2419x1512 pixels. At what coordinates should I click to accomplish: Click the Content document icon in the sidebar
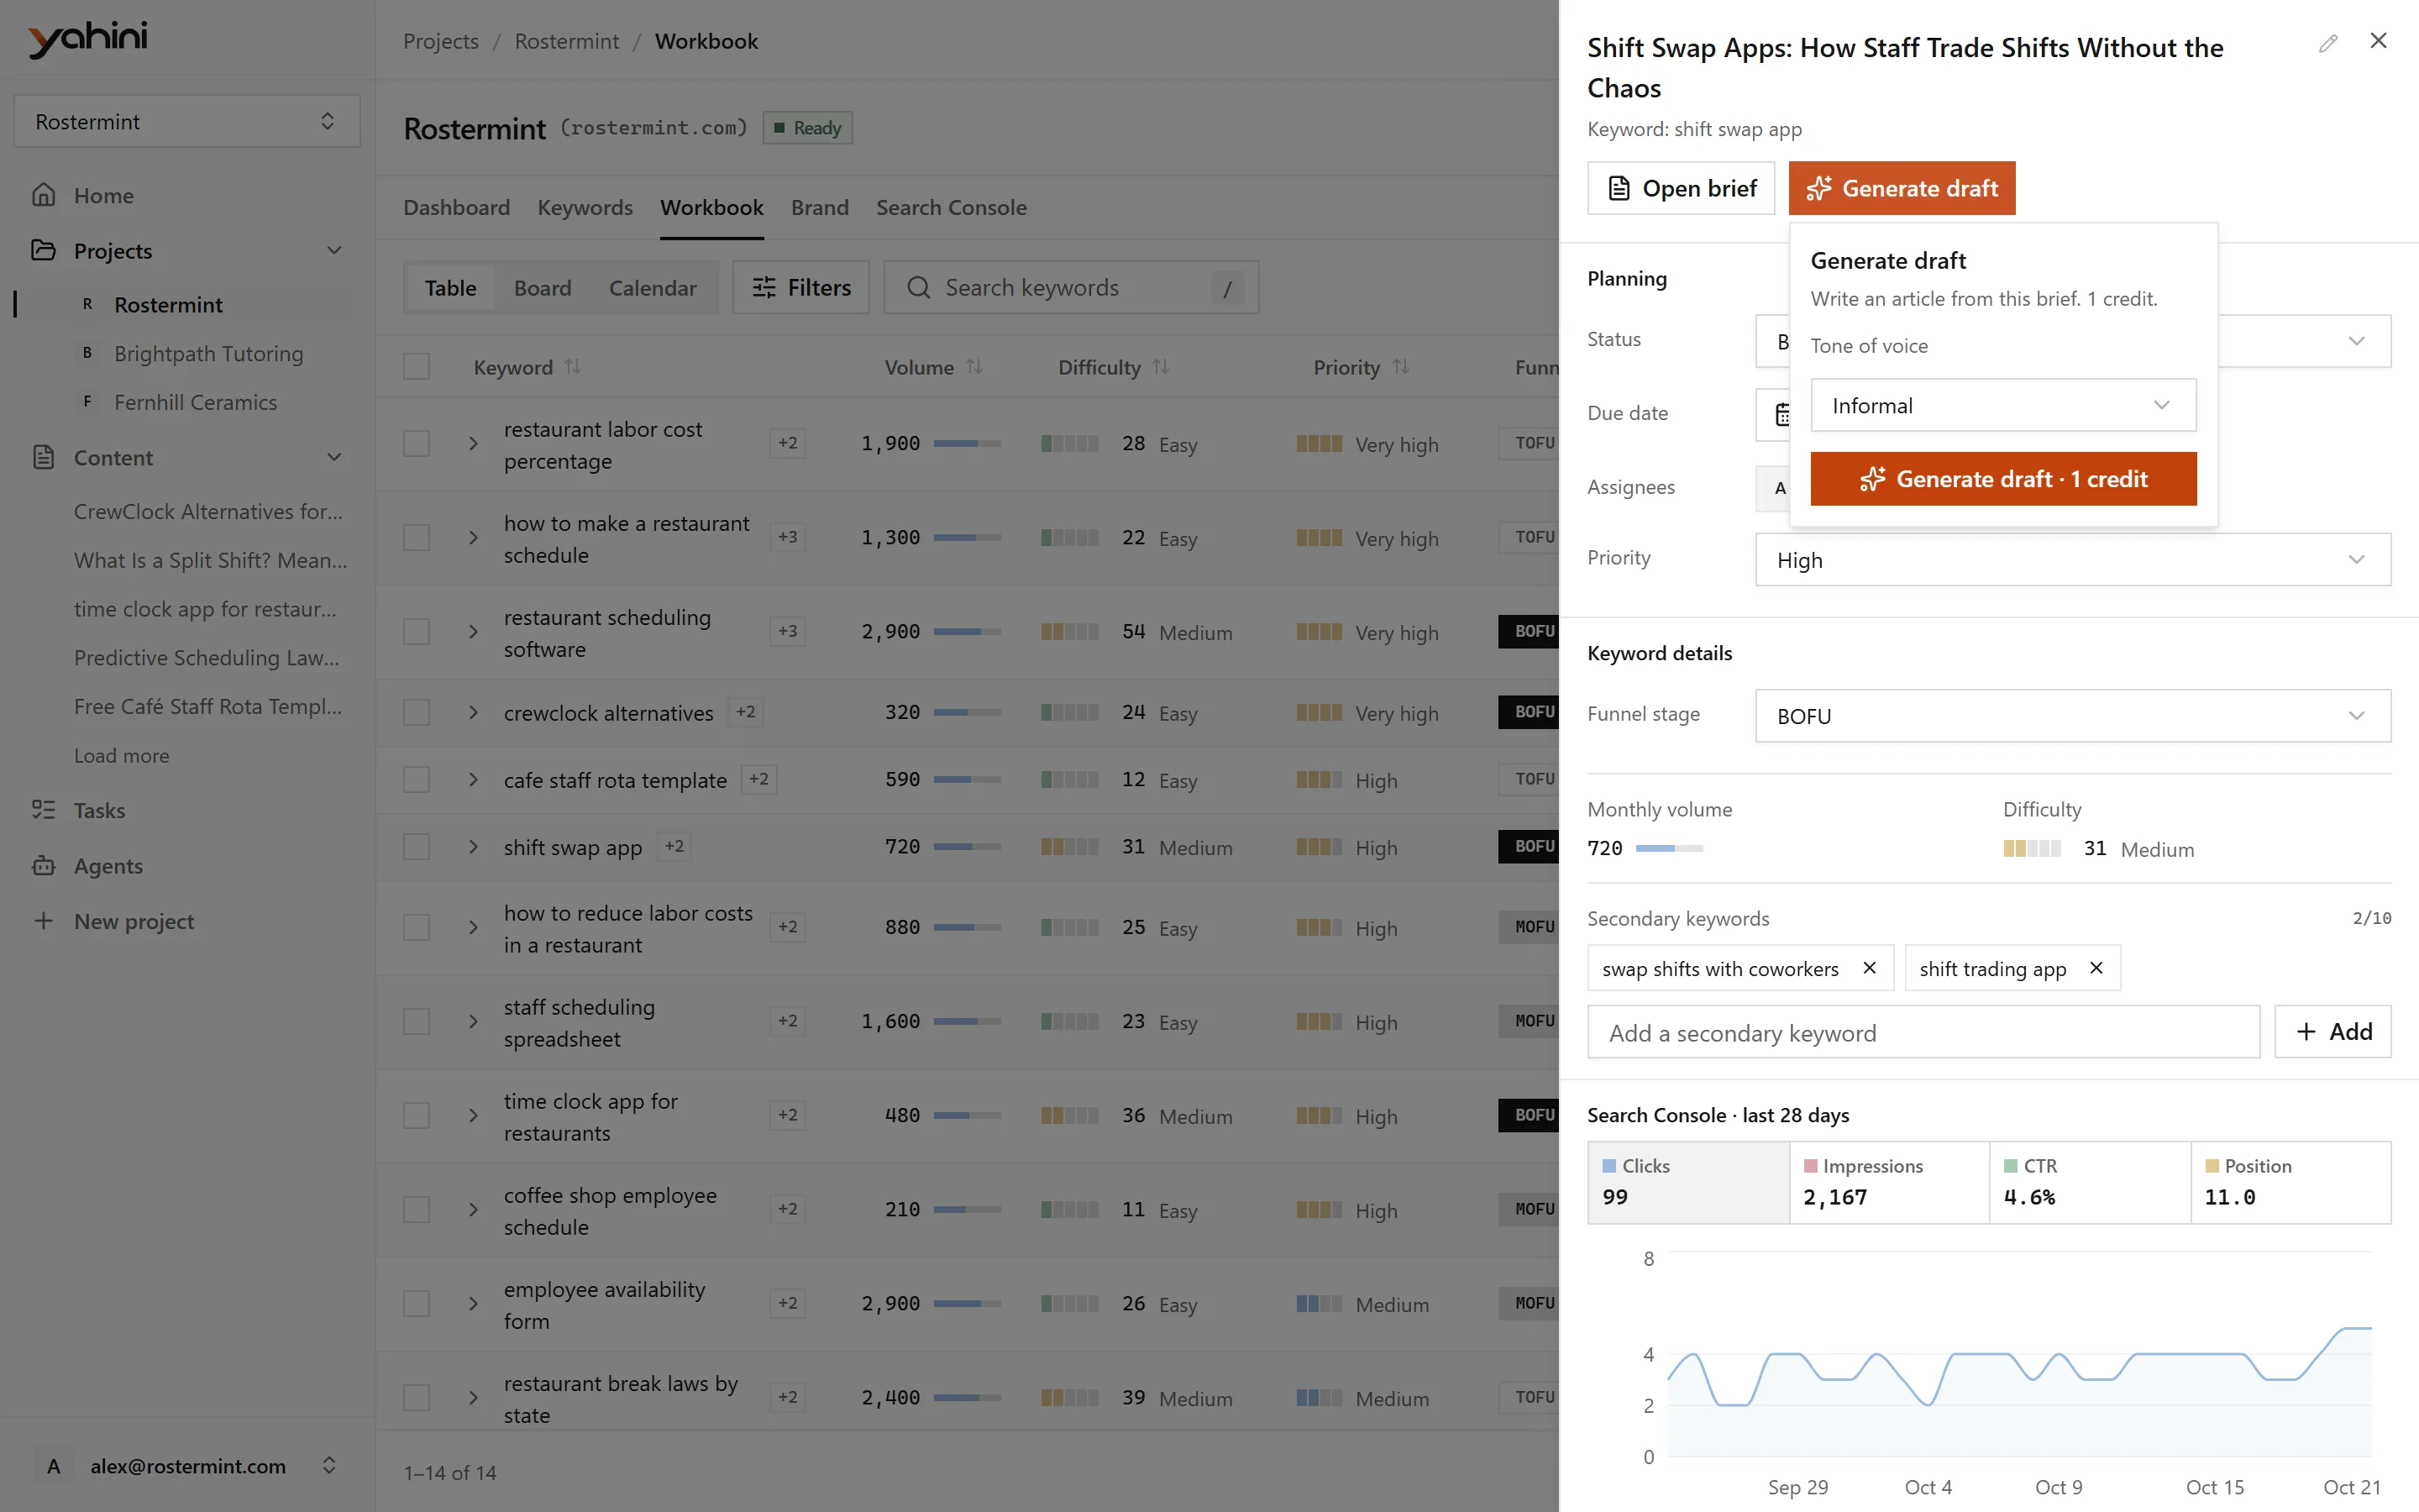tap(43, 458)
